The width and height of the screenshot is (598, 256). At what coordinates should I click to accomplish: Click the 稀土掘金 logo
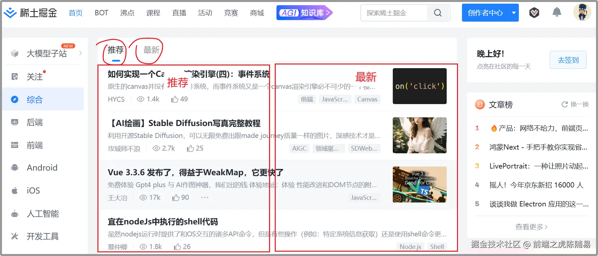(30, 13)
